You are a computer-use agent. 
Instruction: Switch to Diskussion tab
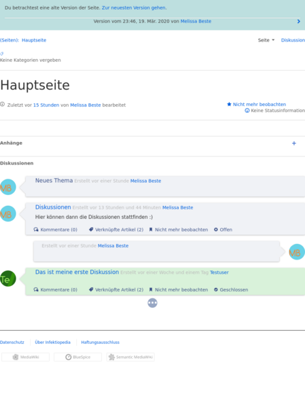(x=293, y=40)
